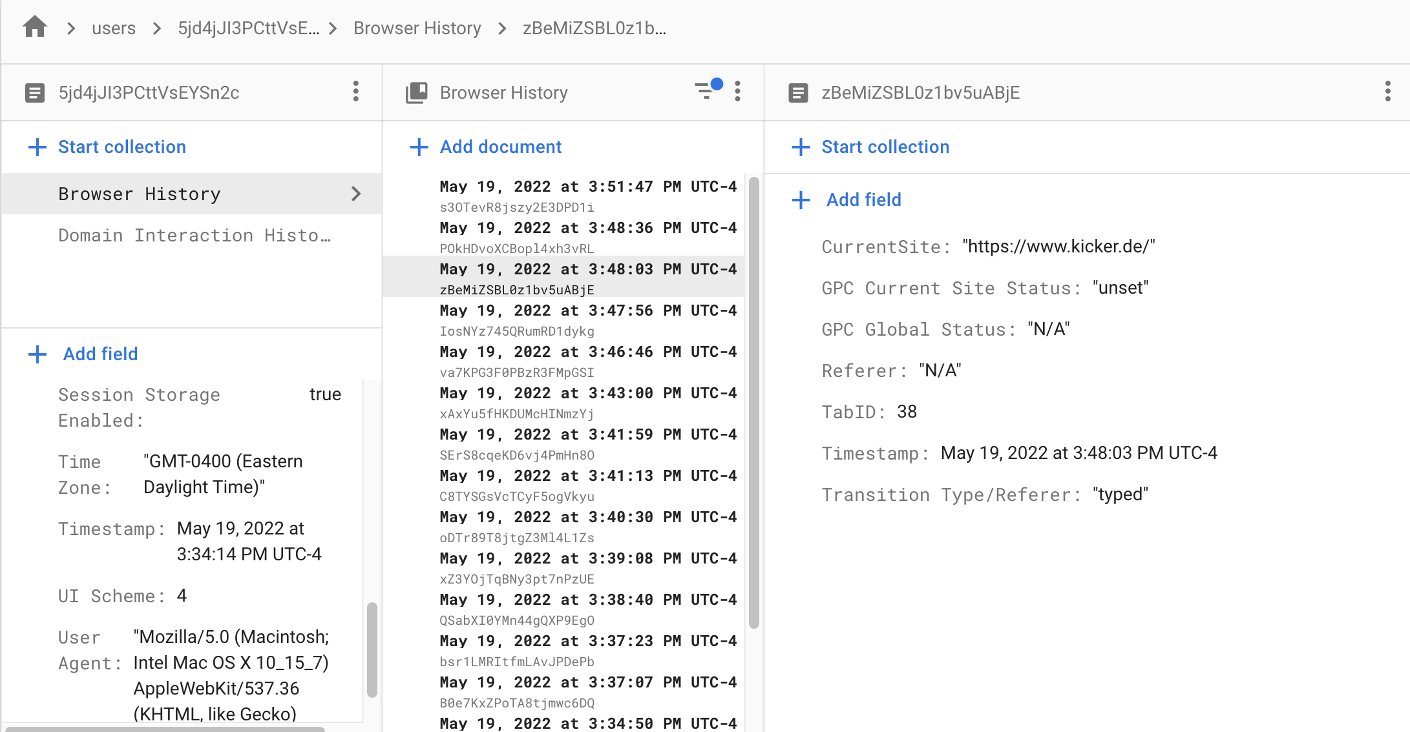Select the Domain Interaction History collection
The height and width of the screenshot is (732, 1410).
194,235
